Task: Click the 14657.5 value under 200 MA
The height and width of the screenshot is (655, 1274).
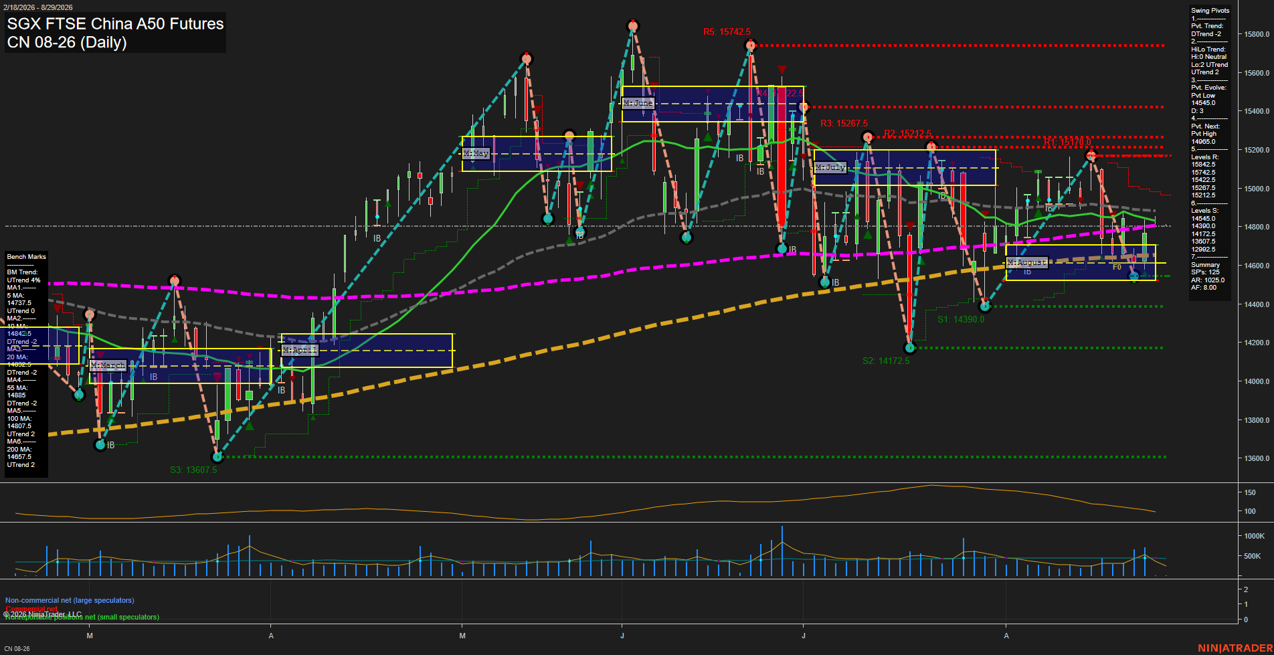Action: (19, 457)
